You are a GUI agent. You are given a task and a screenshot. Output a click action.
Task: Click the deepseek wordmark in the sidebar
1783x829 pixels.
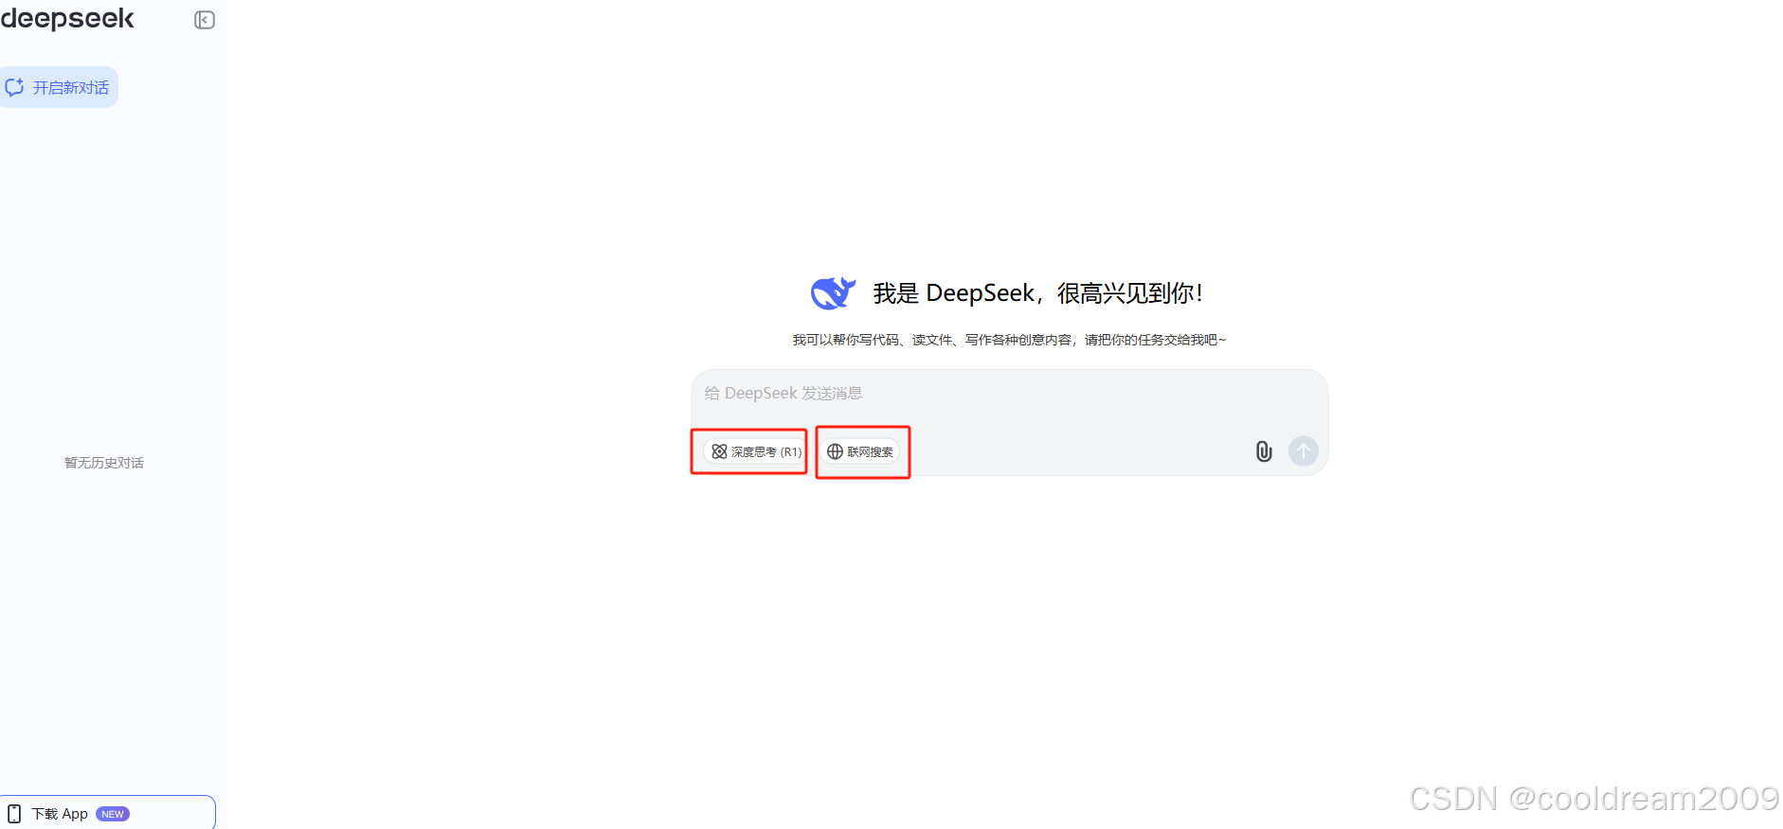click(x=67, y=18)
